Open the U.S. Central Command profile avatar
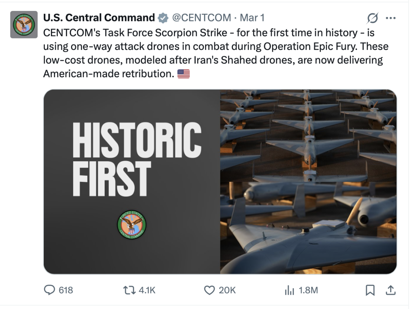Image resolution: width=411 pixels, height=309 pixels. click(x=24, y=24)
